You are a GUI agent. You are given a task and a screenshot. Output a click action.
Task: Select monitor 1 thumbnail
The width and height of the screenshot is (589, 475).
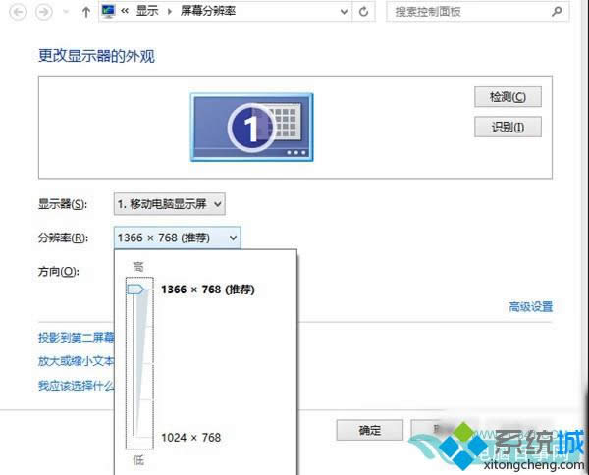pyautogui.click(x=251, y=128)
